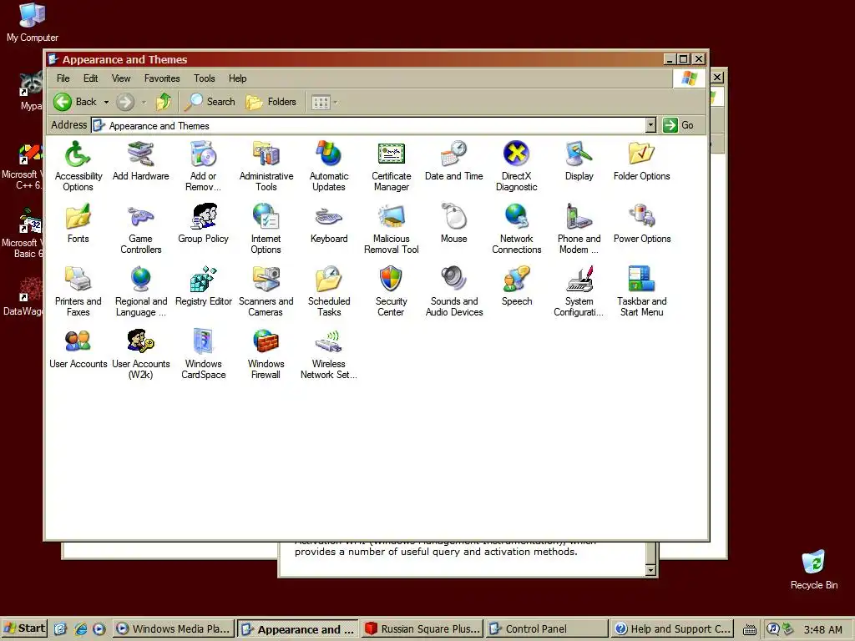Screen dimensions: 855x641
Task: Select the User Accounts icon
Action: click(x=78, y=349)
